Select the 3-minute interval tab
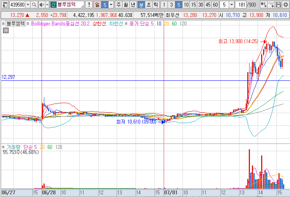This screenshot has width=290, height=197. tap(171, 5)
